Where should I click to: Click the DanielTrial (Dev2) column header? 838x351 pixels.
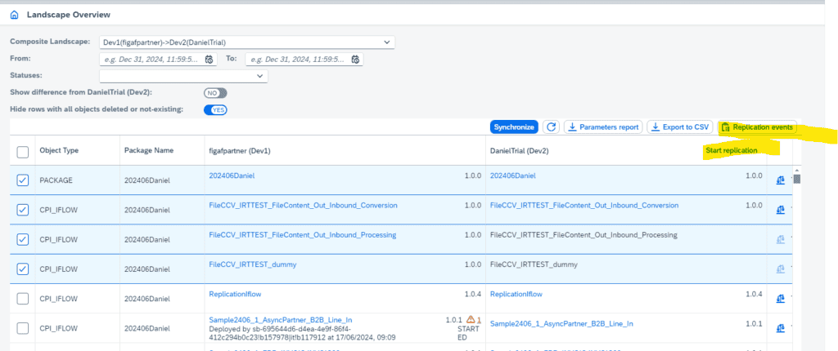click(520, 150)
